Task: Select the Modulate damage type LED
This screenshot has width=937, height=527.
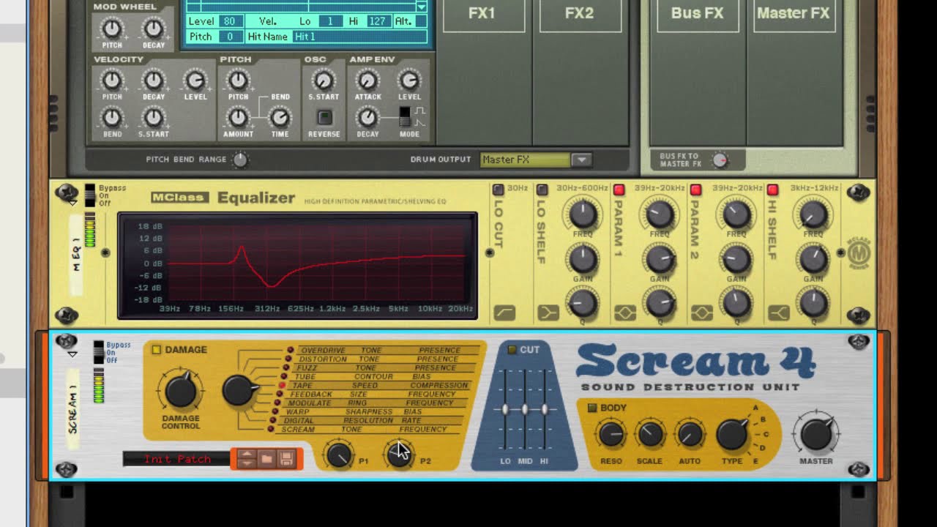Action: (x=277, y=403)
